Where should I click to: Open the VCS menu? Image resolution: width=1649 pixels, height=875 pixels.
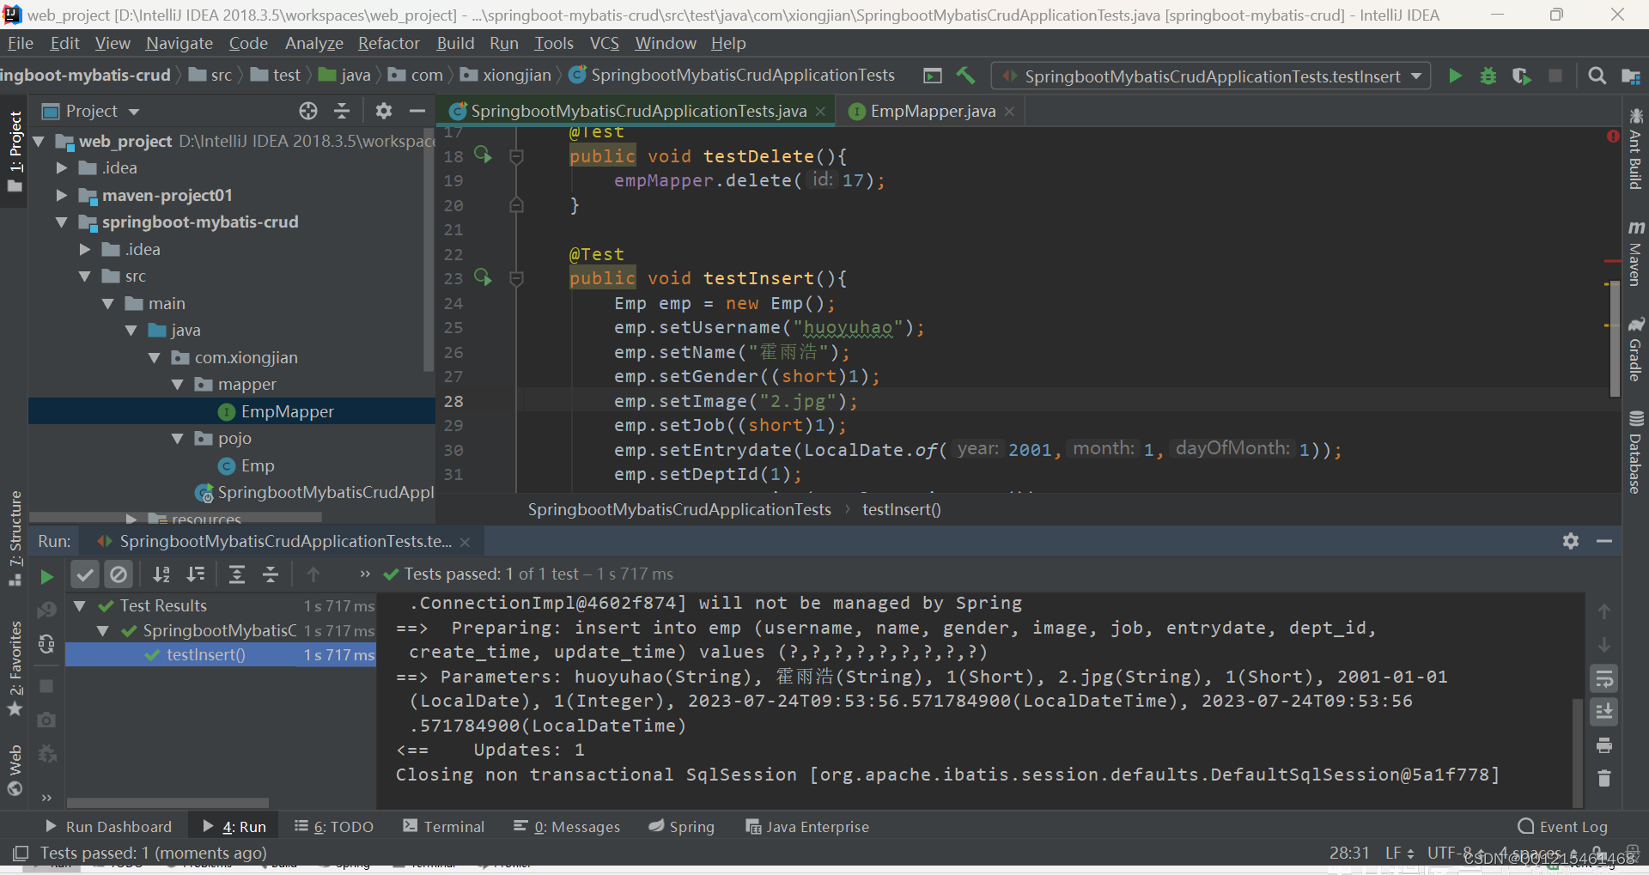(x=604, y=43)
